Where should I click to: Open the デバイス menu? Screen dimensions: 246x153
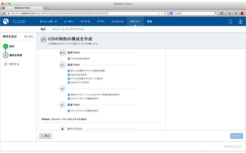[85, 22]
